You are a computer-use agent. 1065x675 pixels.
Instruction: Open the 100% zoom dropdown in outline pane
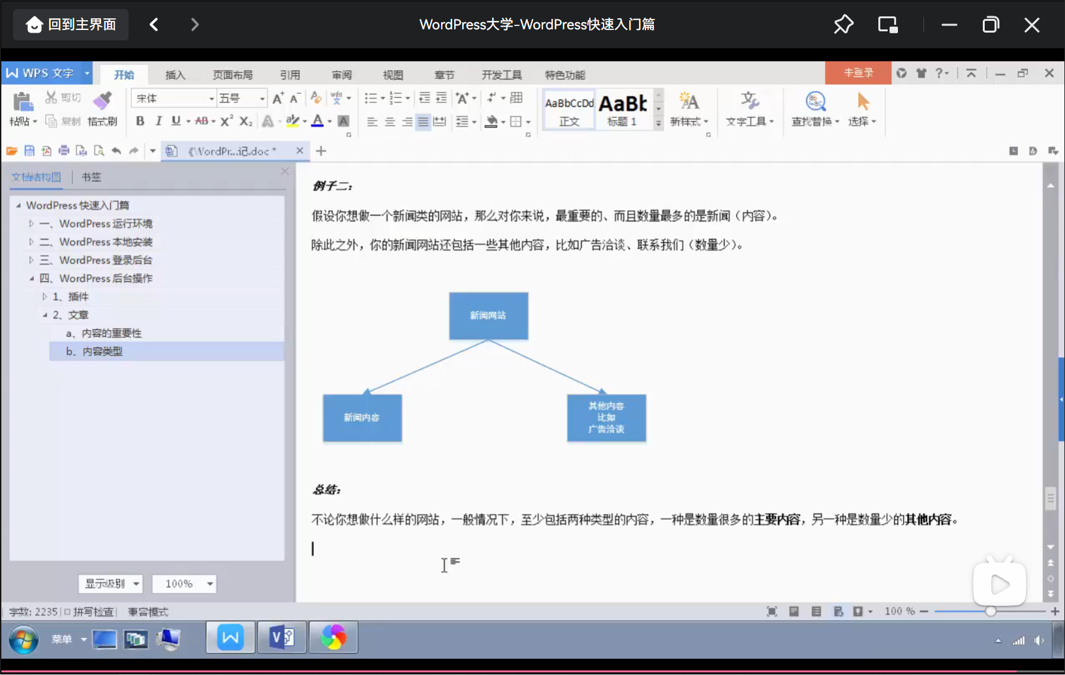pyautogui.click(x=184, y=584)
